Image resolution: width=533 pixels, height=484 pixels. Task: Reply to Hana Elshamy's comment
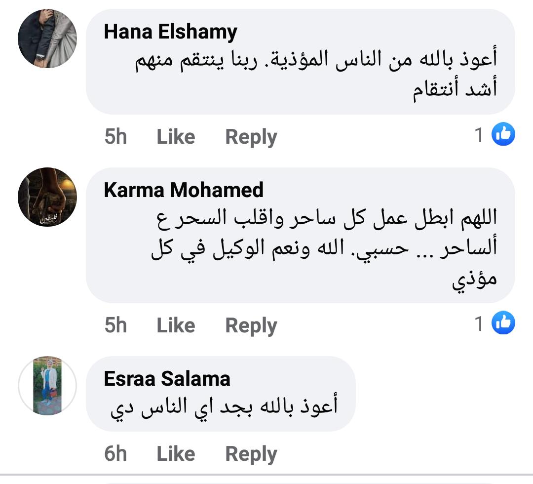[251, 137]
